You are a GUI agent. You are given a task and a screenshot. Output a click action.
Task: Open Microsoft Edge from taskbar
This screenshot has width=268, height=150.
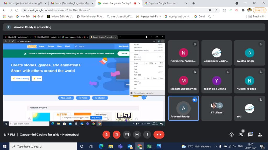click(101, 146)
